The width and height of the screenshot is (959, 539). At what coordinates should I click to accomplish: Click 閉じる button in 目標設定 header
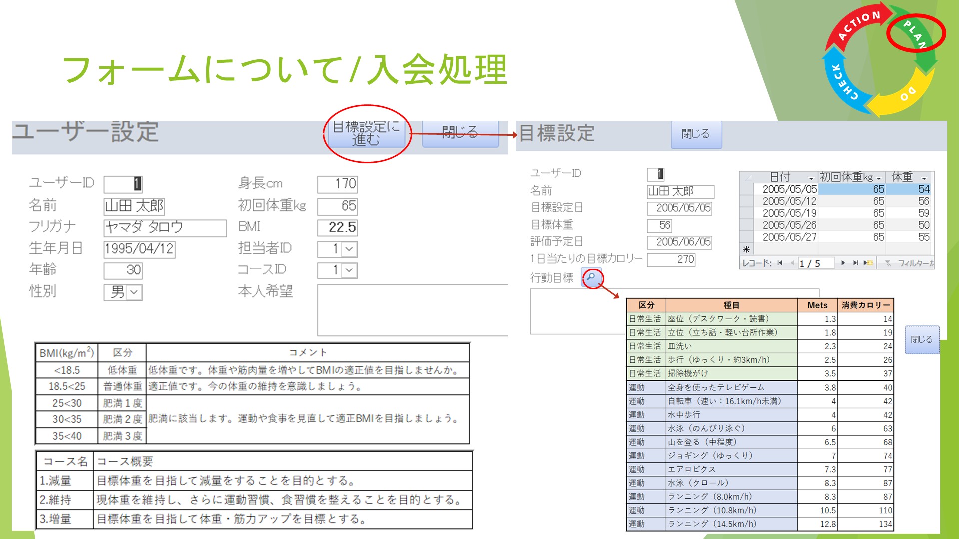coord(696,134)
